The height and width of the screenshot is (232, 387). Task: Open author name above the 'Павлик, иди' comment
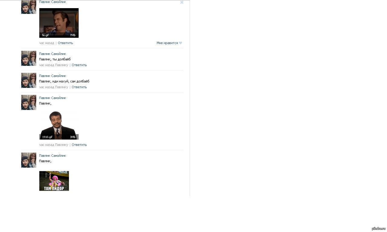53,76
